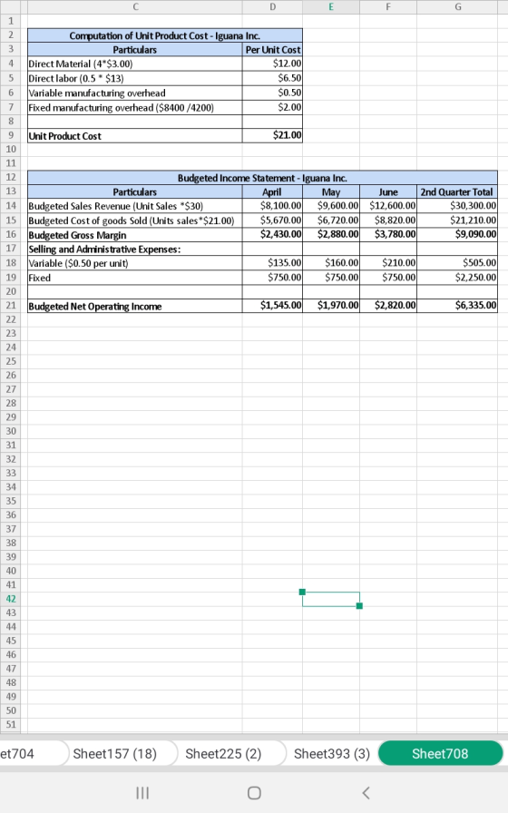Screen dimensions: 508x813
Task: Select the $9,600.00 May sales revenue cell
Action: 331,206
